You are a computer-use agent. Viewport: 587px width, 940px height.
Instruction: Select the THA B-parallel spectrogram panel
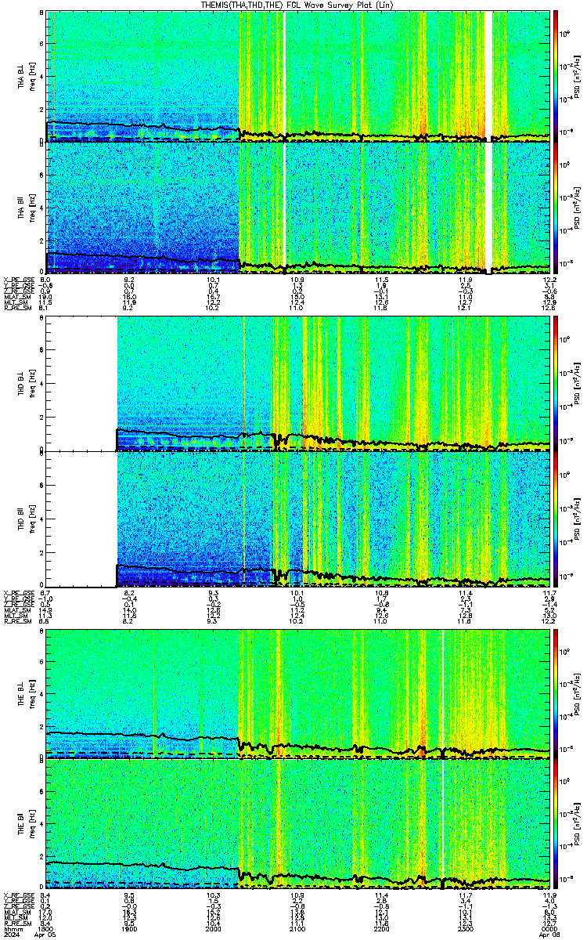coord(298,208)
